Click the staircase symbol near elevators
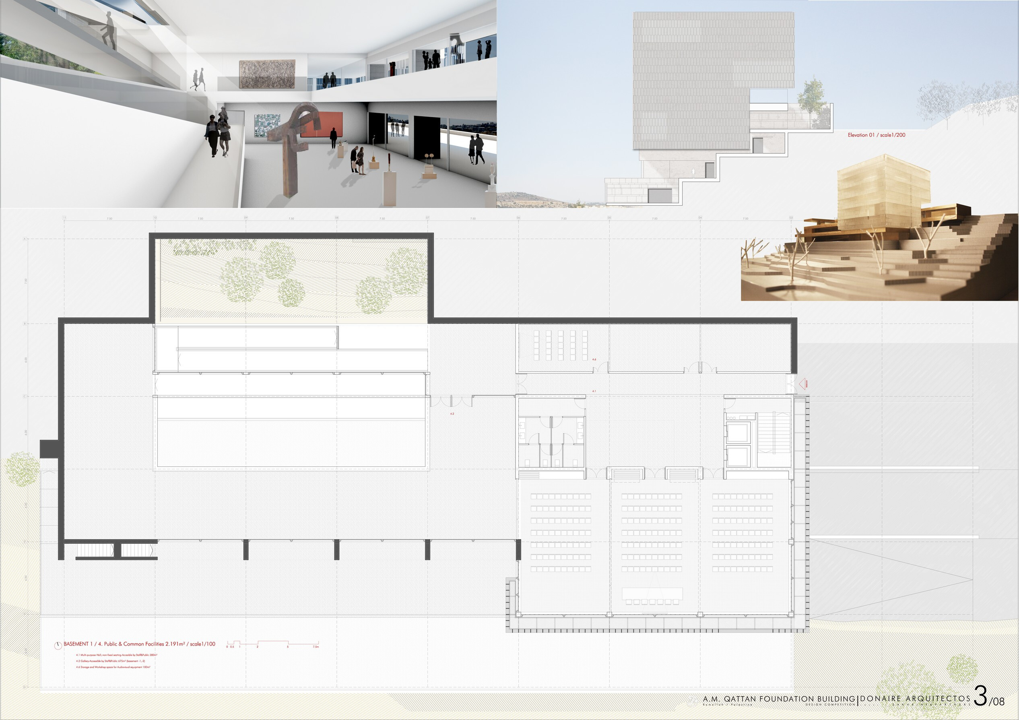 point(774,433)
